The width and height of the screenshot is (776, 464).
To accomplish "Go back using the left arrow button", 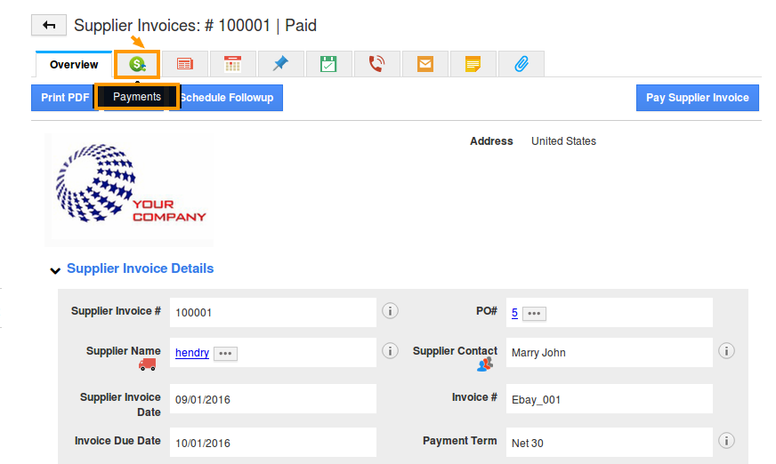I will [48, 25].
